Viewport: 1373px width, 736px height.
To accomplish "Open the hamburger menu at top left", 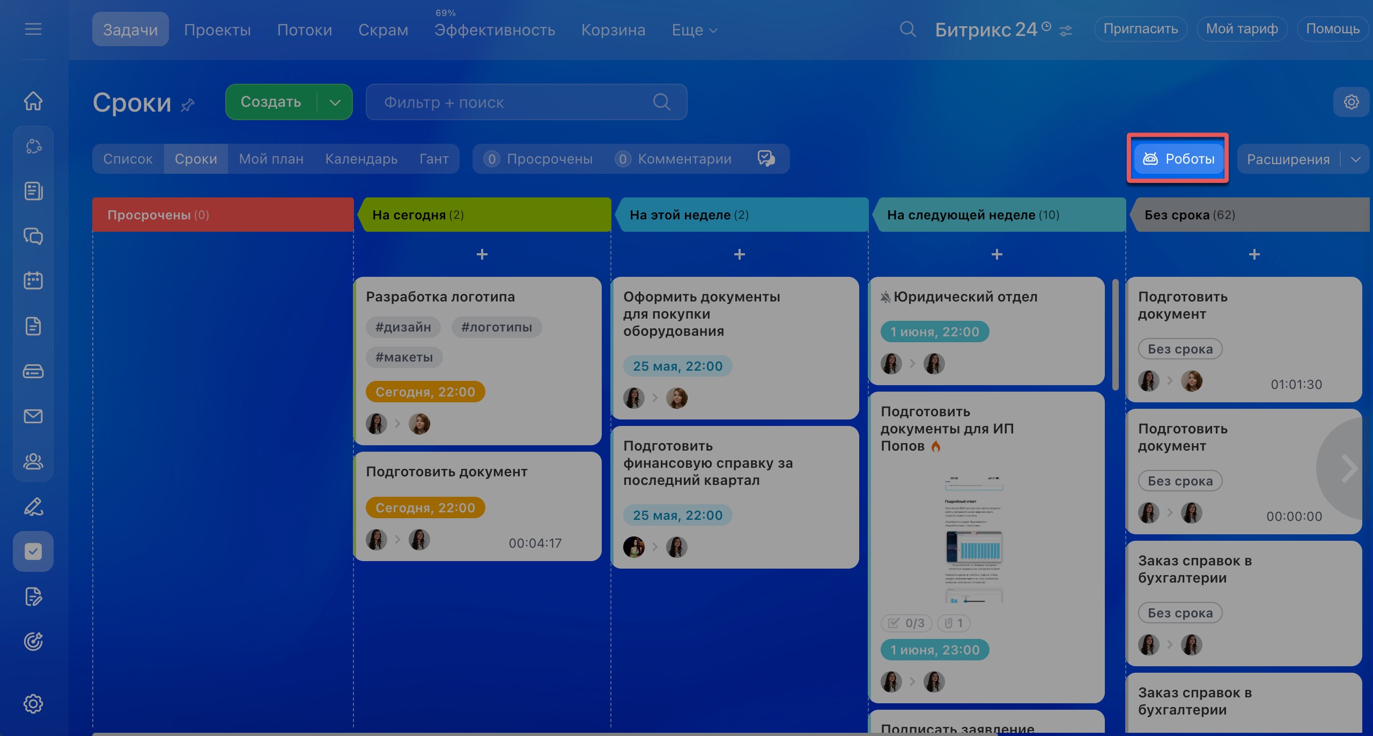I will coord(33,29).
